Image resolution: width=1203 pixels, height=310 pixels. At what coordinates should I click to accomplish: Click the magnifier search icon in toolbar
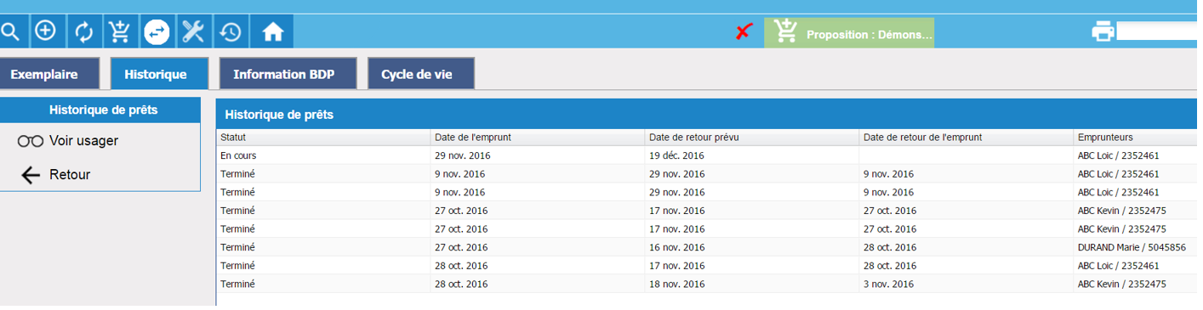click(x=9, y=32)
